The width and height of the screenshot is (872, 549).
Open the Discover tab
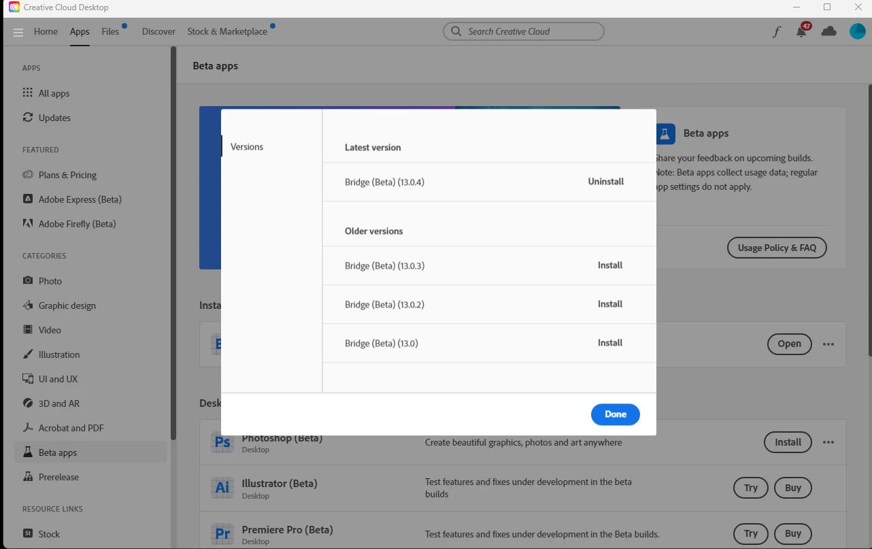point(158,31)
